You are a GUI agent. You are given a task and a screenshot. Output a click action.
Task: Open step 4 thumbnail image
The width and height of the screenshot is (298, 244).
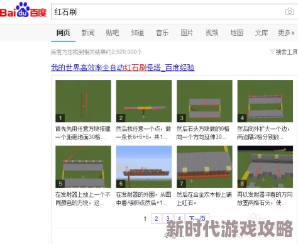point(265,101)
